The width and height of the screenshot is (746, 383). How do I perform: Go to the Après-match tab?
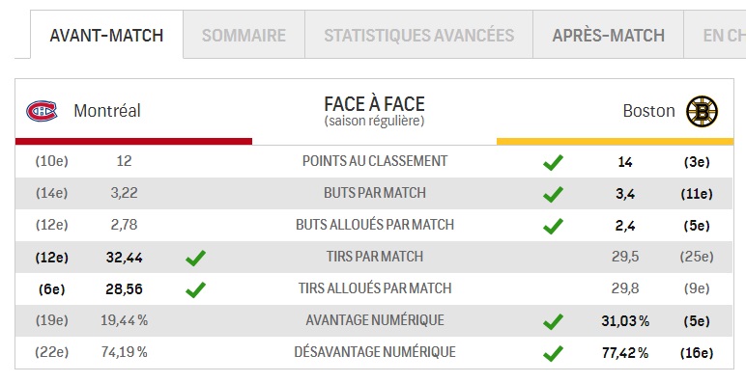[608, 35]
